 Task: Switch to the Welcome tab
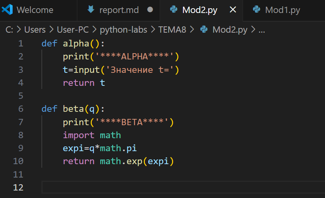click(x=35, y=10)
